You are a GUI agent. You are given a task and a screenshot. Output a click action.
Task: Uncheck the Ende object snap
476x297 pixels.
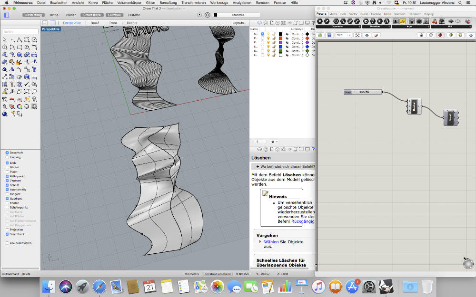7,163
